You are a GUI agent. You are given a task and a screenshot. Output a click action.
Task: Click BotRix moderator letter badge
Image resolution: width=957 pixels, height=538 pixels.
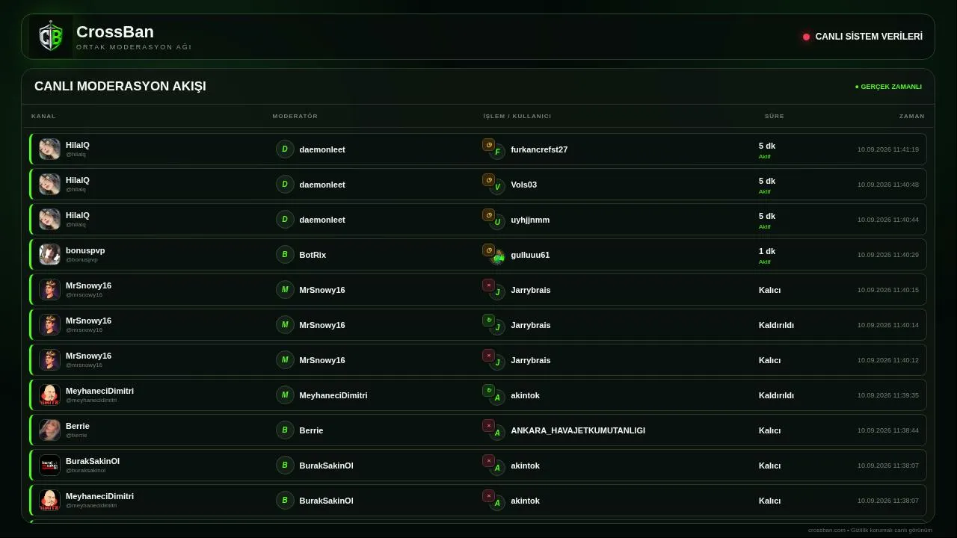(x=285, y=255)
